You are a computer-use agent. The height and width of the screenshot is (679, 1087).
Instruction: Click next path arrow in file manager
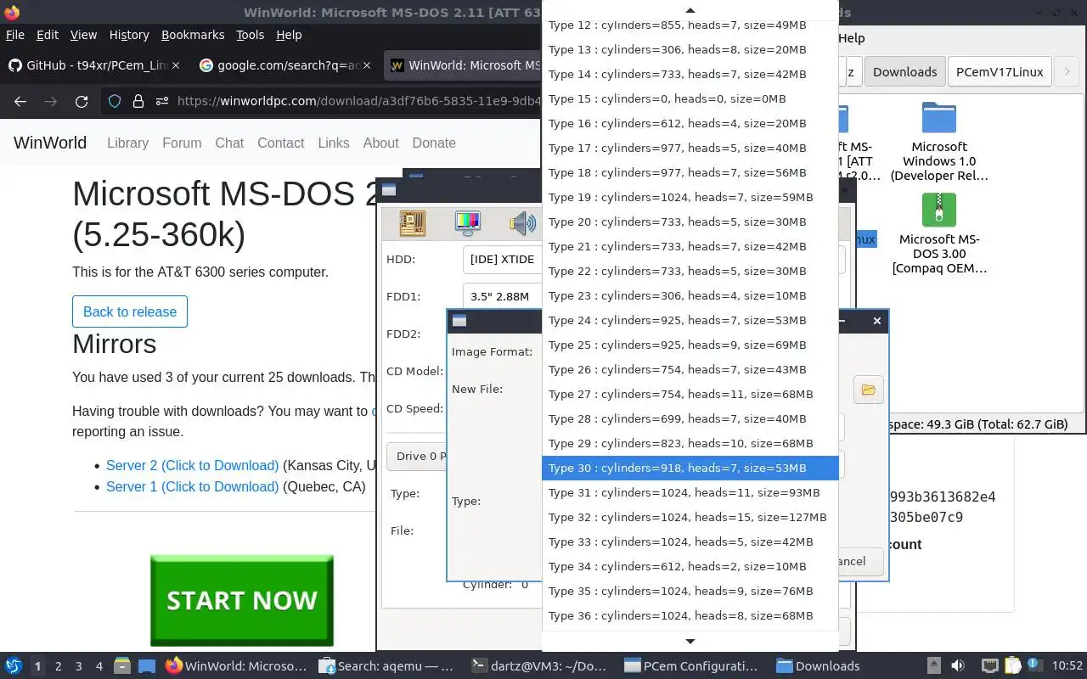[1067, 72]
